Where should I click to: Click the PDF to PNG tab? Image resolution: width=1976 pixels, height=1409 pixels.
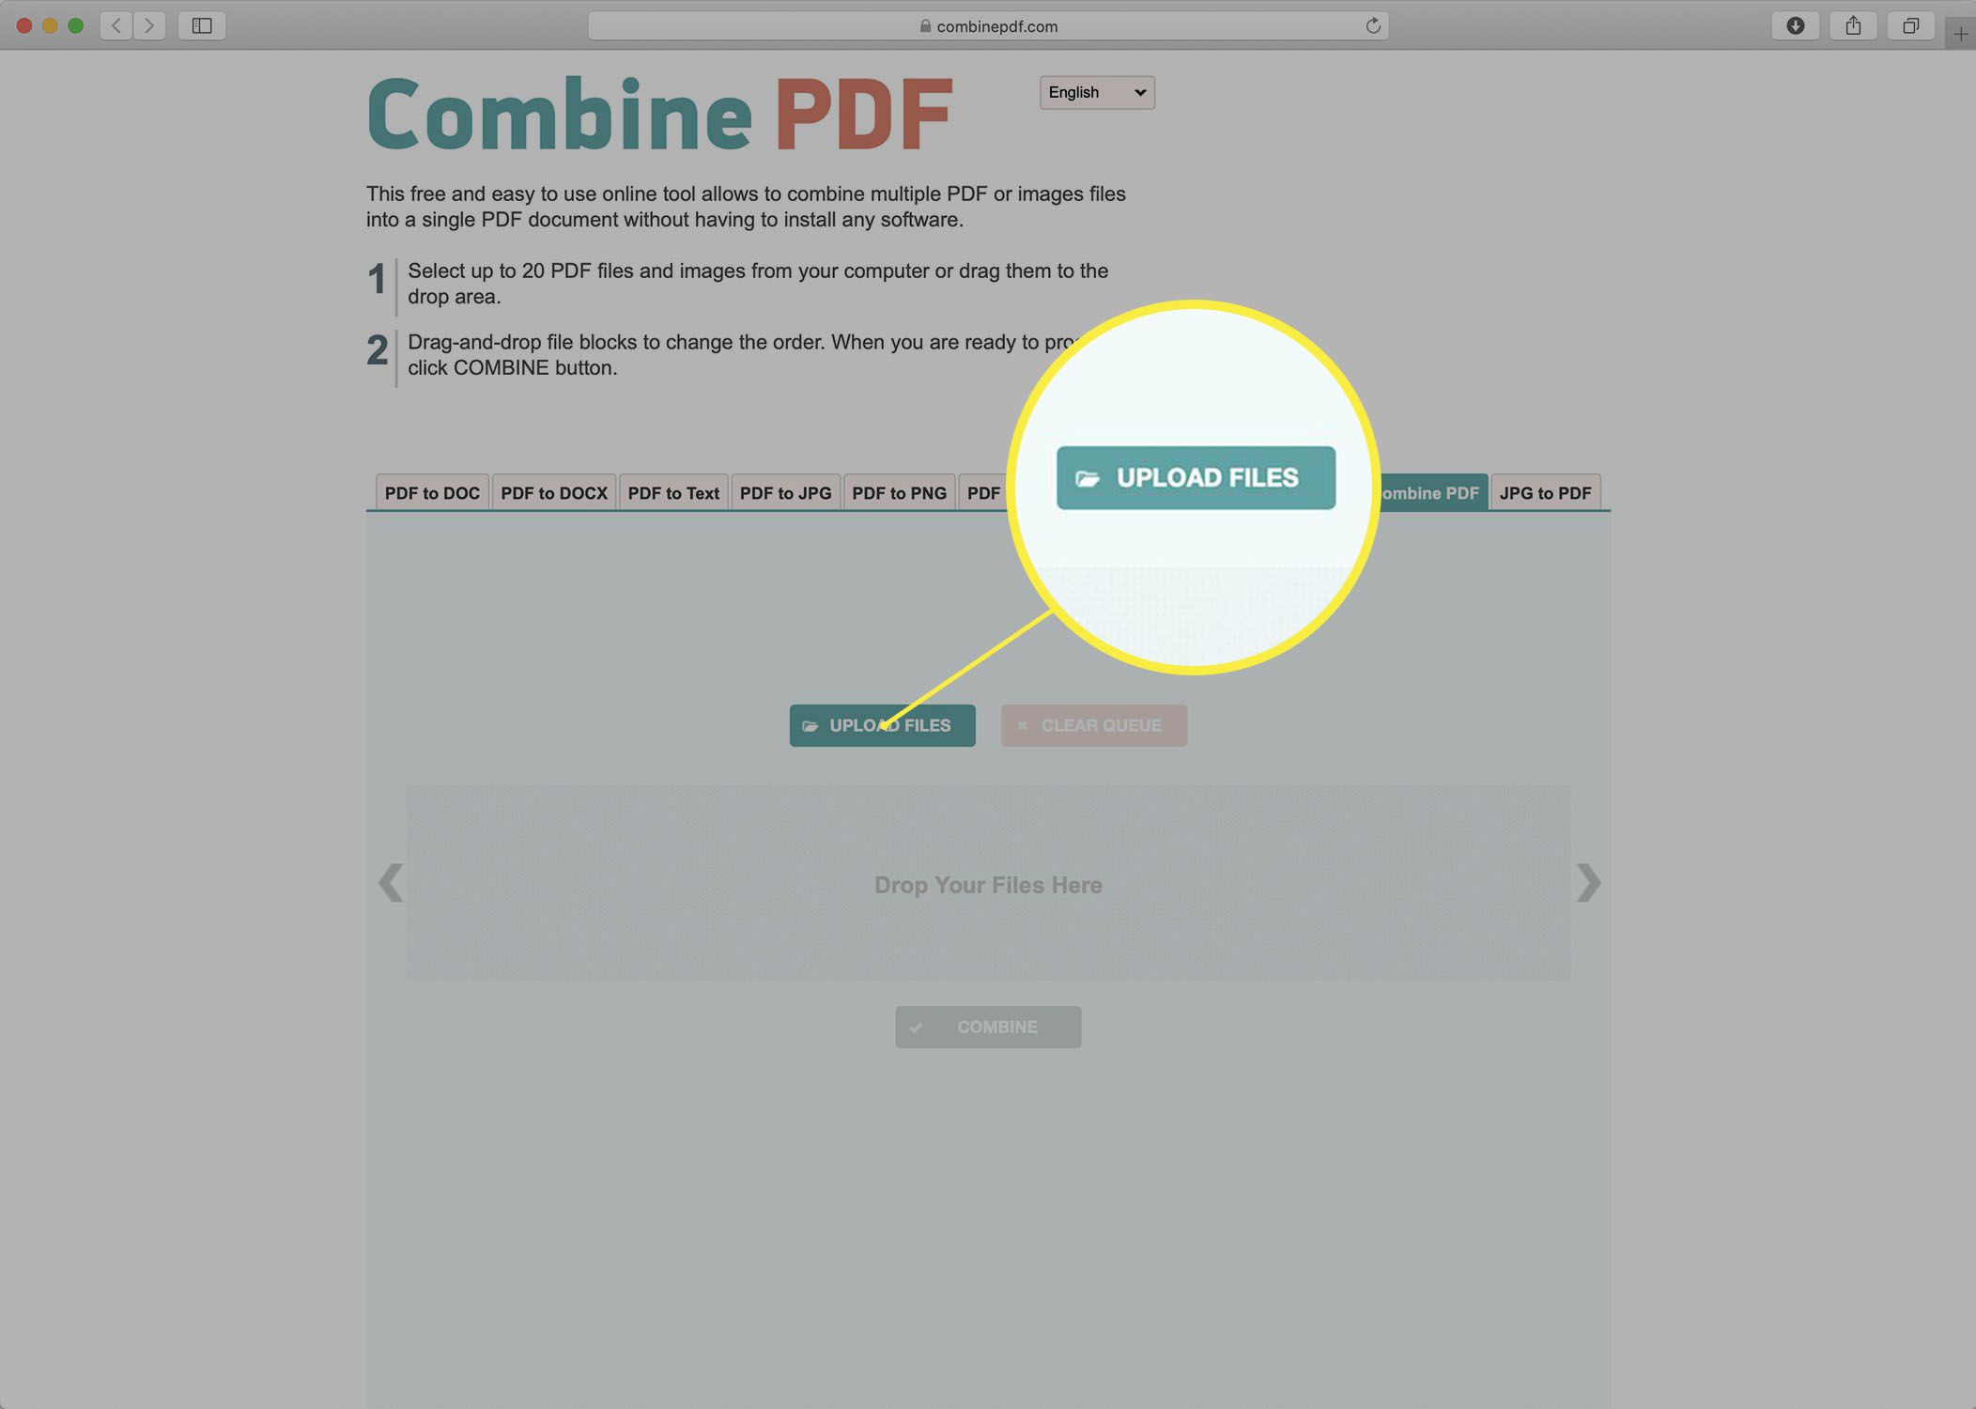[x=900, y=492]
